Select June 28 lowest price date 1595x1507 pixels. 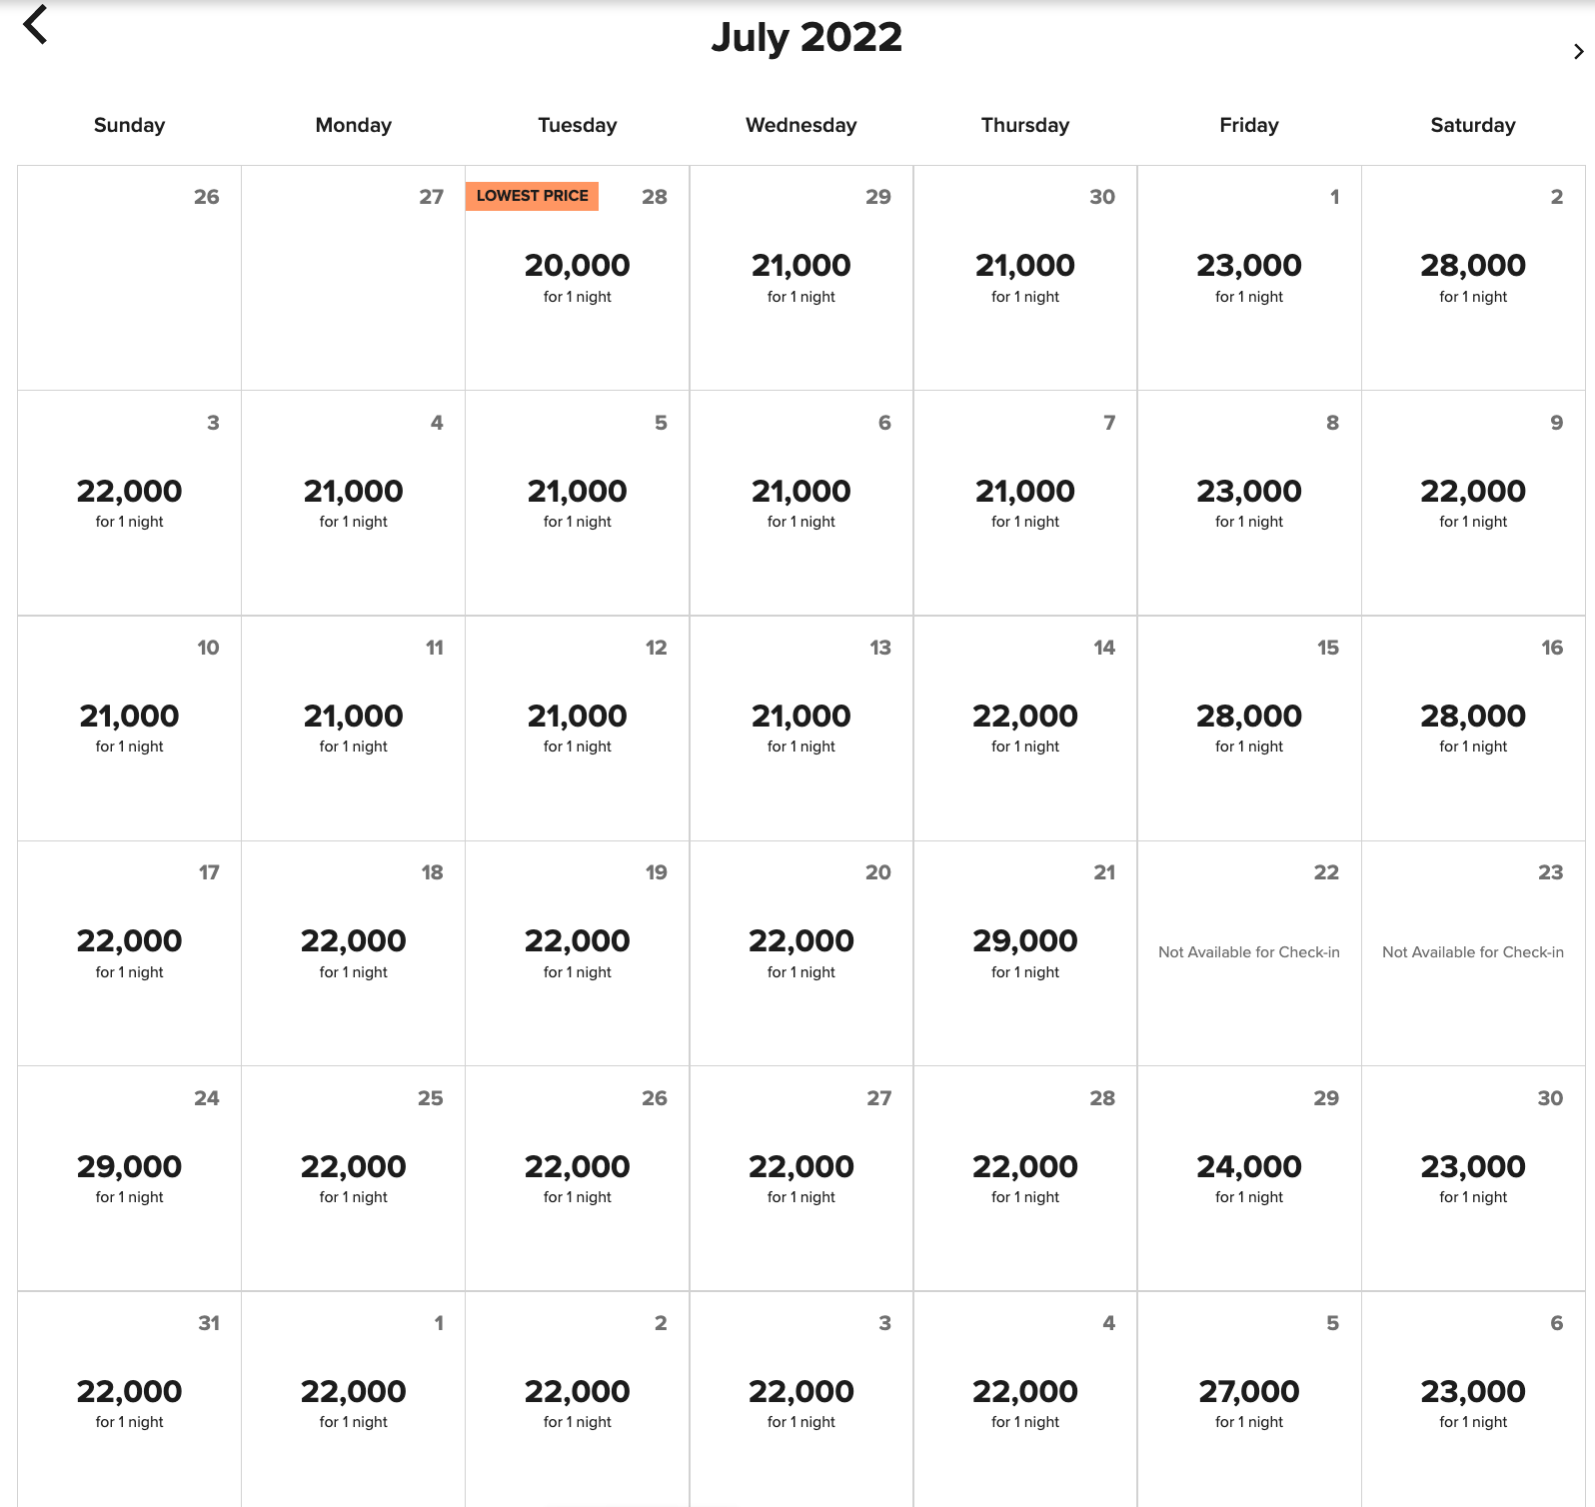pos(577,277)
